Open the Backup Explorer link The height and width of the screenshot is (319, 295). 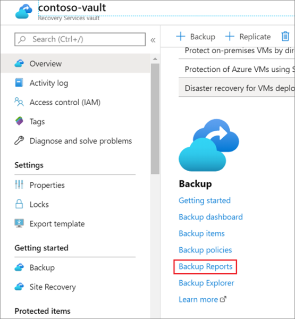(206, 283)
